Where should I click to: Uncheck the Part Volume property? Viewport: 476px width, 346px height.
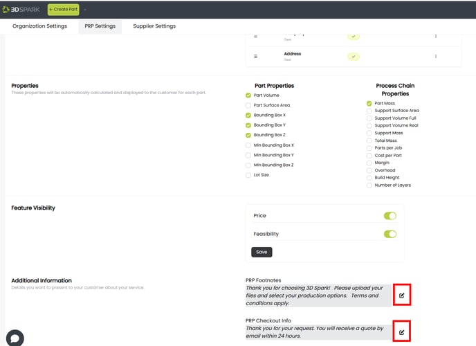pyautogui.click(x=248, y=95)
